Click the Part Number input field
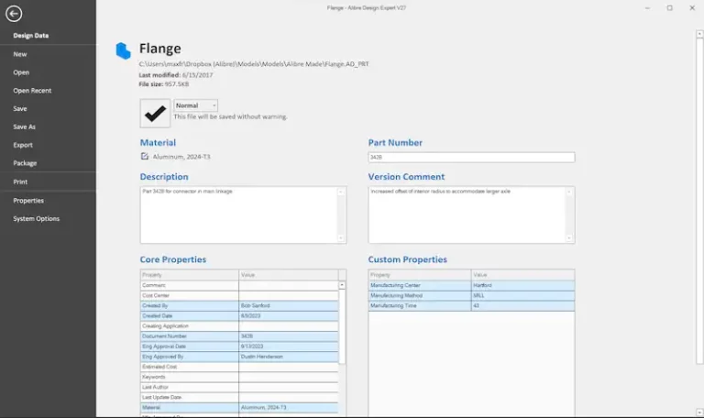 point(471,157)
